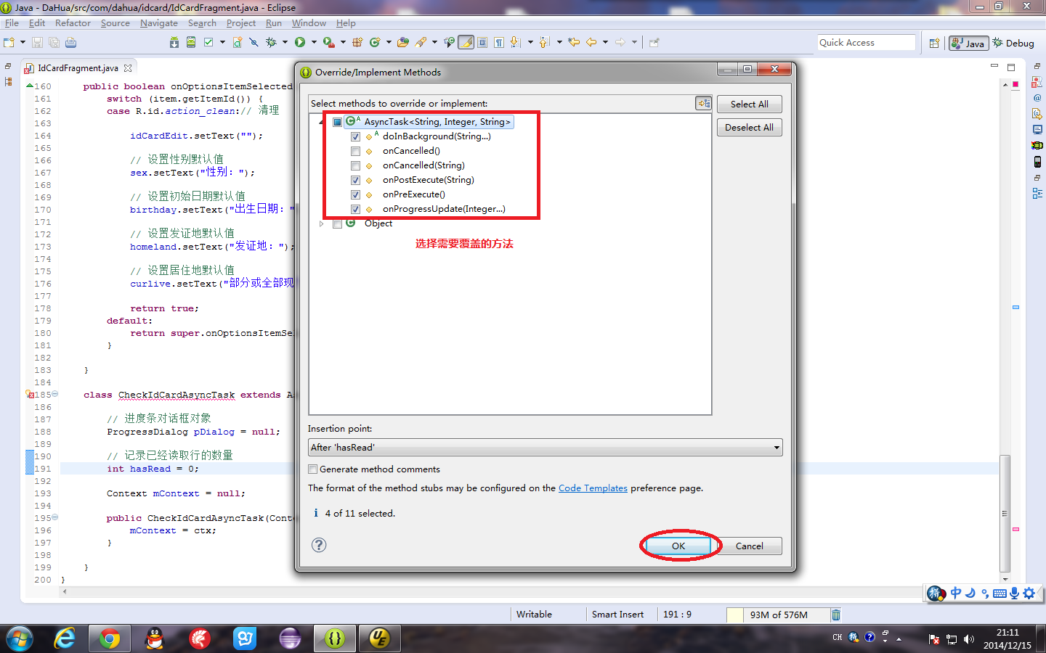Enable Generate method comments option

click(313, 469)
